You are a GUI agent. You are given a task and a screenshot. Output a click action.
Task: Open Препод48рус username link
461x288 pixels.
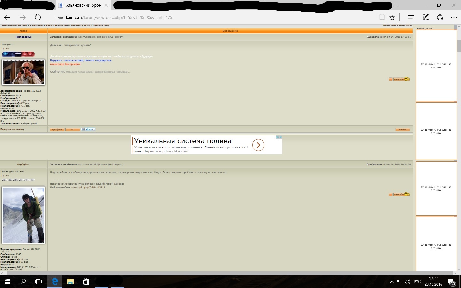point(23,37)
